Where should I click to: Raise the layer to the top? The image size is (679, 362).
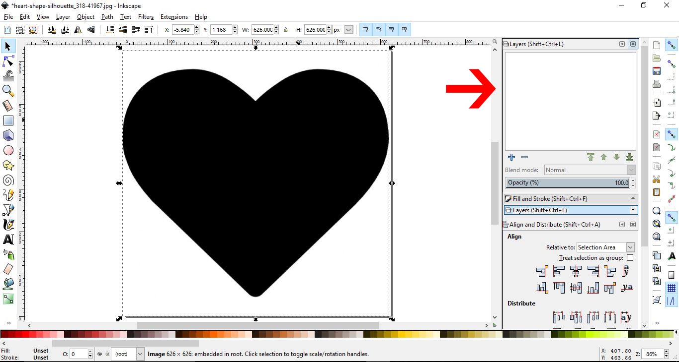[591, 157]
